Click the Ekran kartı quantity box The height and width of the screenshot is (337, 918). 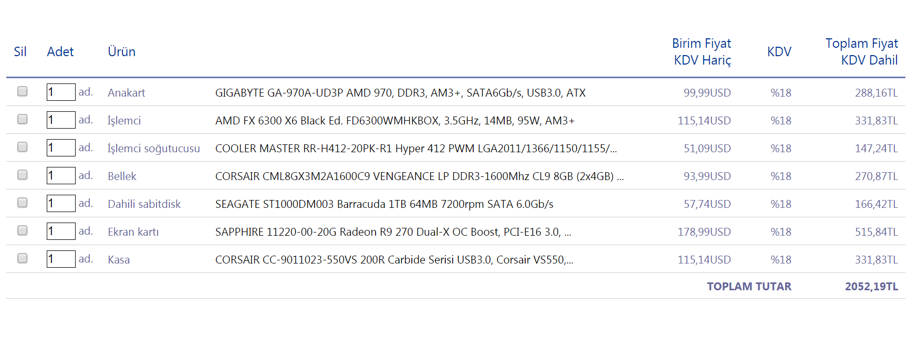(x=61, y=231)
